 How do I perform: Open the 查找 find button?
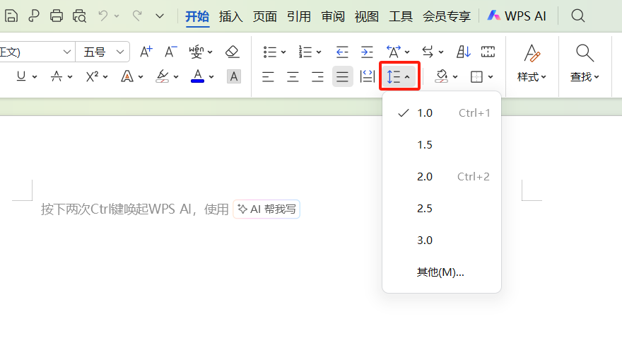[585, 64]
